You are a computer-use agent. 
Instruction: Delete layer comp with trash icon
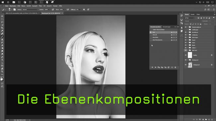176,67
